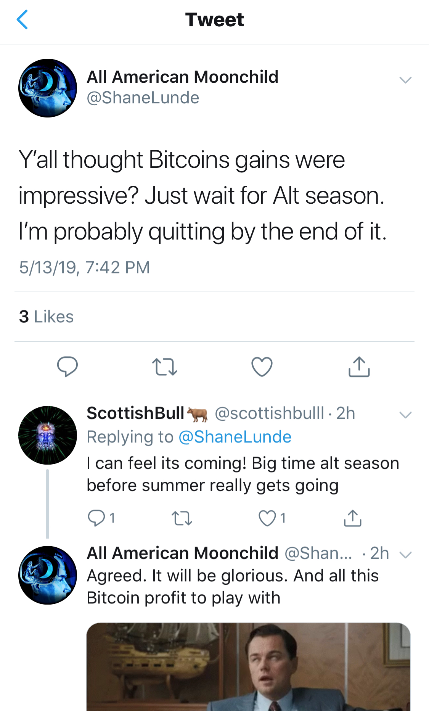Open options chevron on main tweet

coord(405,80)
